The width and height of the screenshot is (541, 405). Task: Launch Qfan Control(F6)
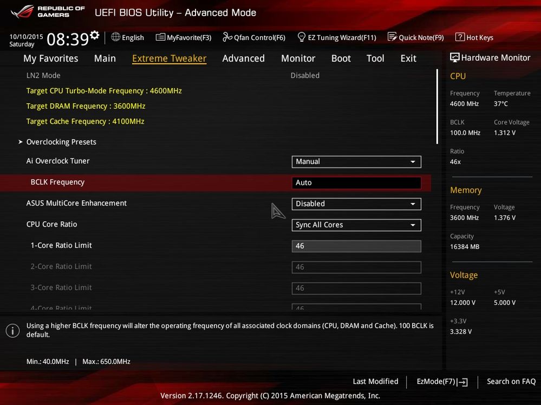tap(254, 37)
